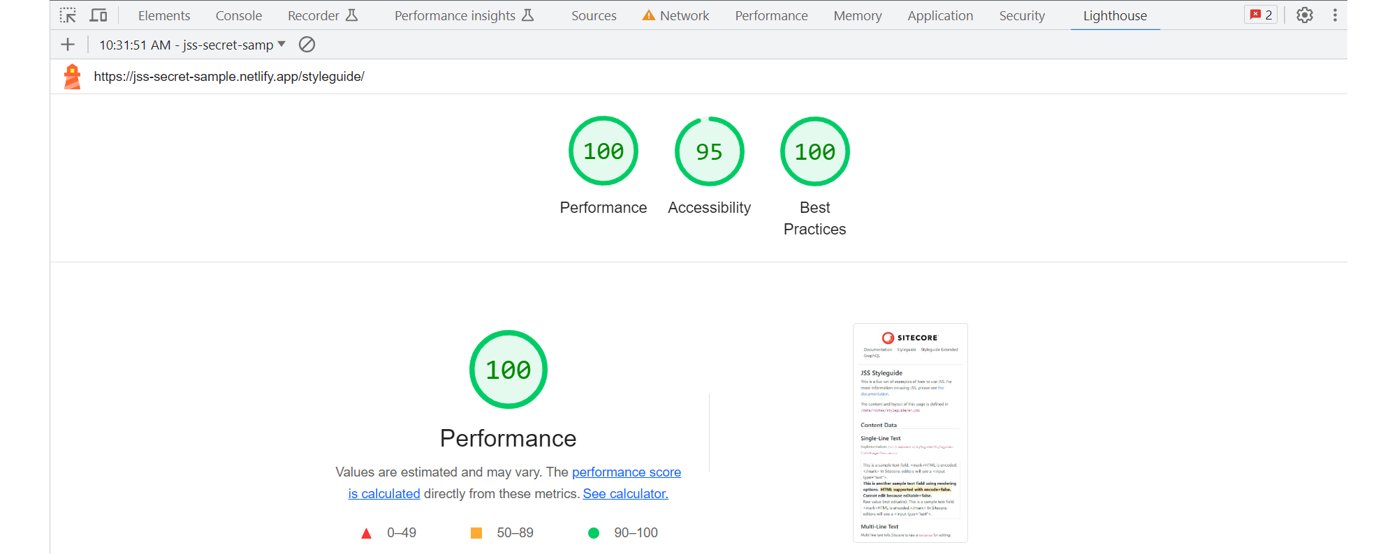Switch to the Elements tab
Screen dimensions: 1397x554
click(x=164, y=15)
